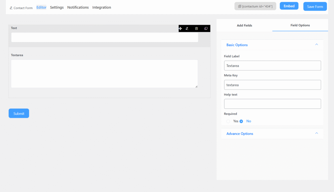
Task: Click the Embed button
Action: coord(289,6)
